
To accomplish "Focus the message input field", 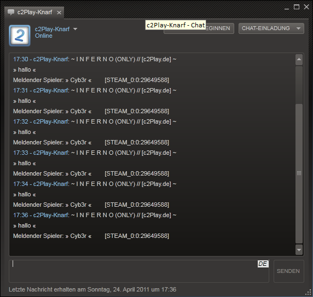I will [139, 271].
